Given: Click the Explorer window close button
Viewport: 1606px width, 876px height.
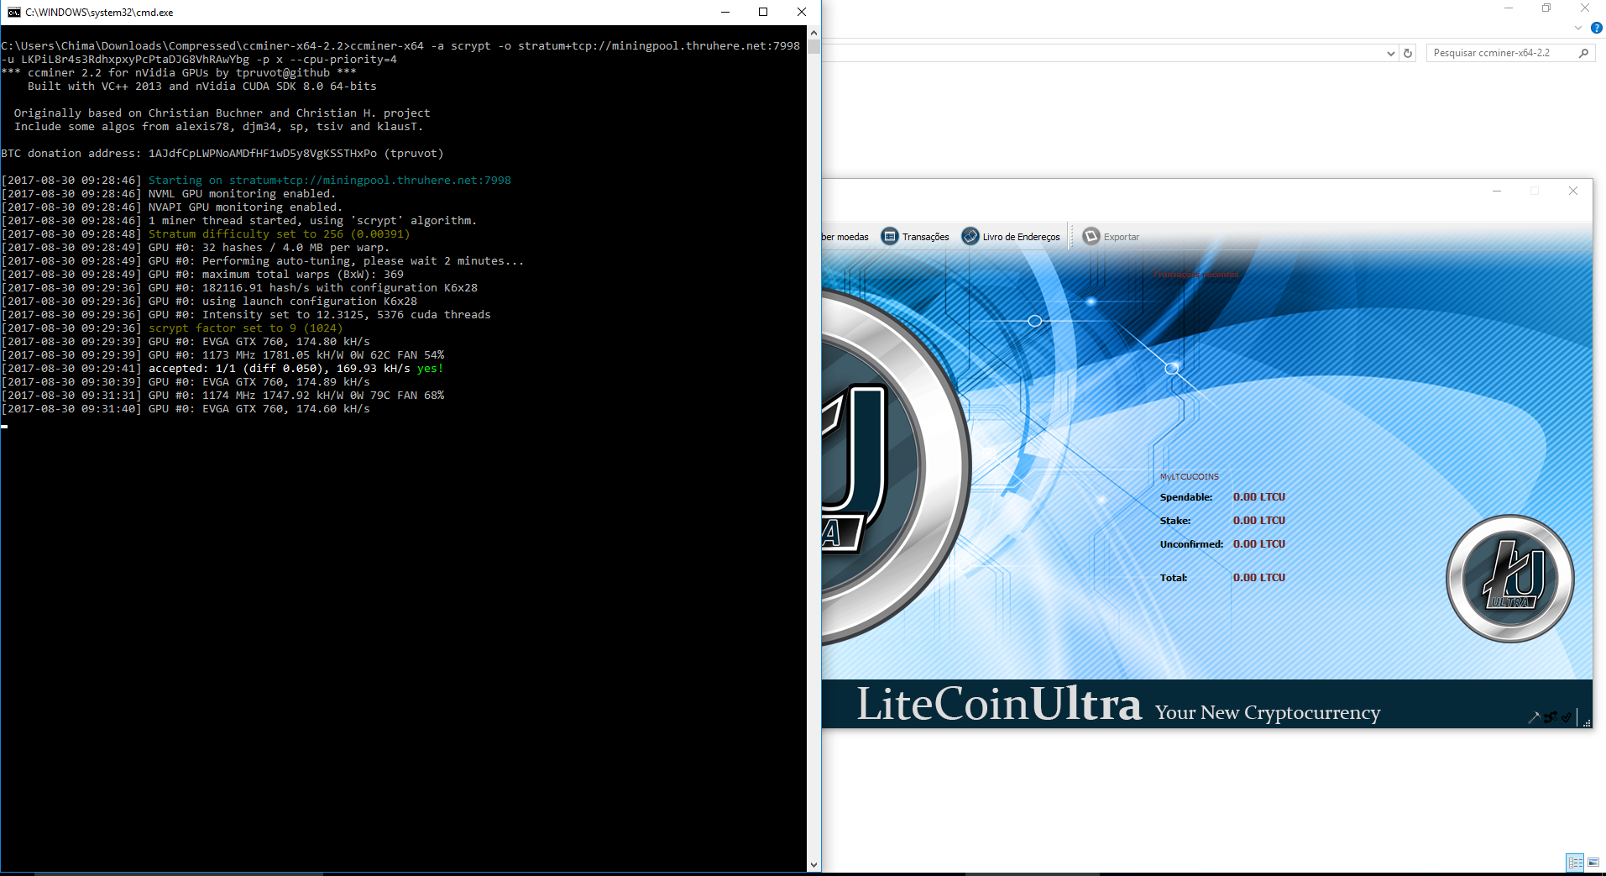Looking at the screenshot, I should (1585, 8).
